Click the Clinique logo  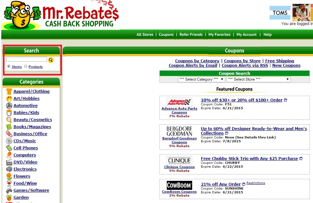point(179,161)
